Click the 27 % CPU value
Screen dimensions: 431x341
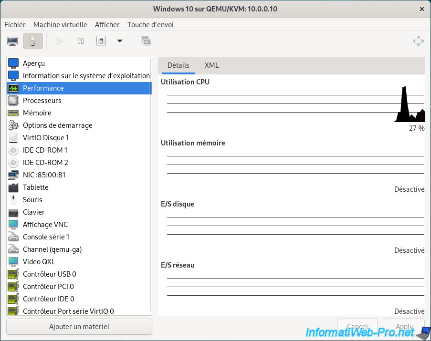417,128
